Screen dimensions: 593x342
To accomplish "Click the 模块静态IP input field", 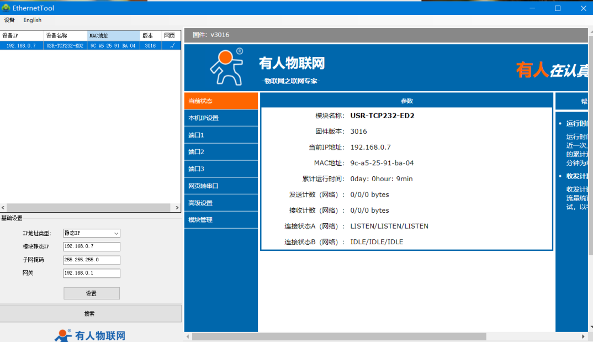I will pyautogui.click(x=92, y=246).
